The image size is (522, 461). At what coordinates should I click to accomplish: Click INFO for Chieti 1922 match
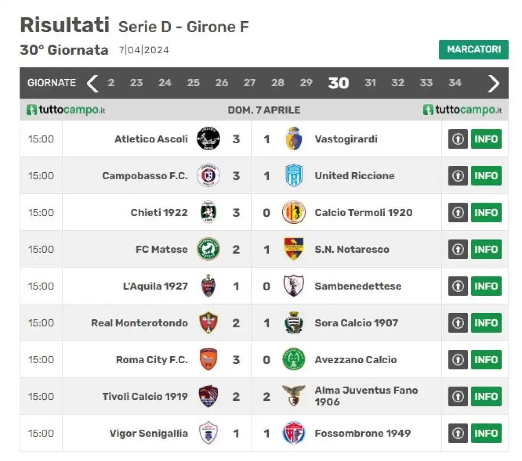pos(486,212)
